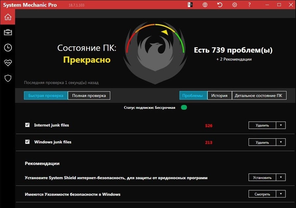Viewport: 296px width, 208px height.
Task: Expand dropdown arrow next to Установить button
Action: [281, 177]
